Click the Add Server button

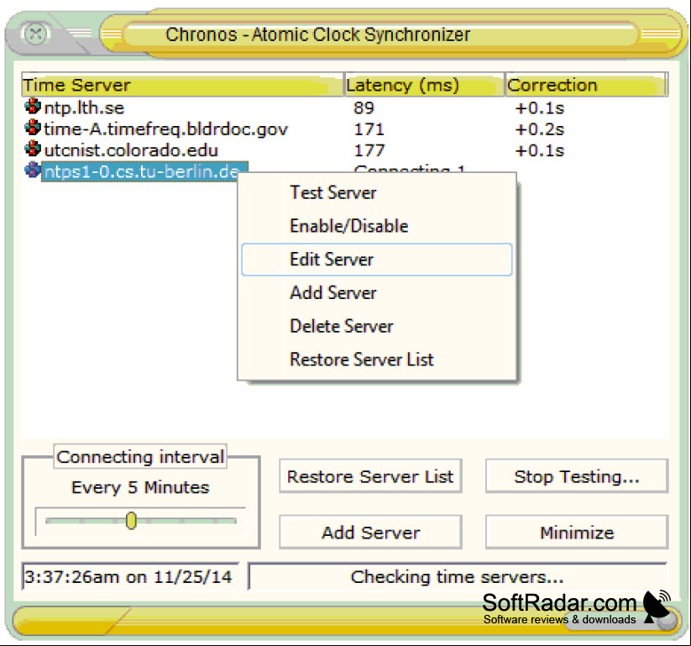(370, 533)
